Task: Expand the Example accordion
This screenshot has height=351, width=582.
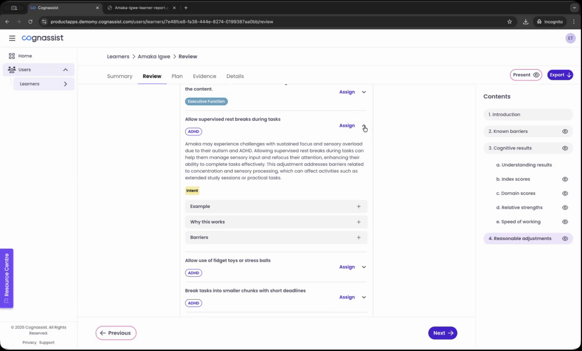Action: click(359, 207)
